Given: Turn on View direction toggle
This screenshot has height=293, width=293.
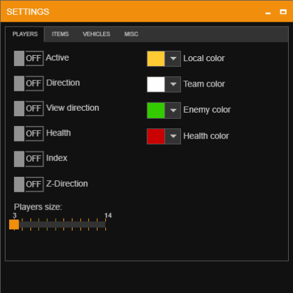Looking at the screenshot, I should click(29, 108).
